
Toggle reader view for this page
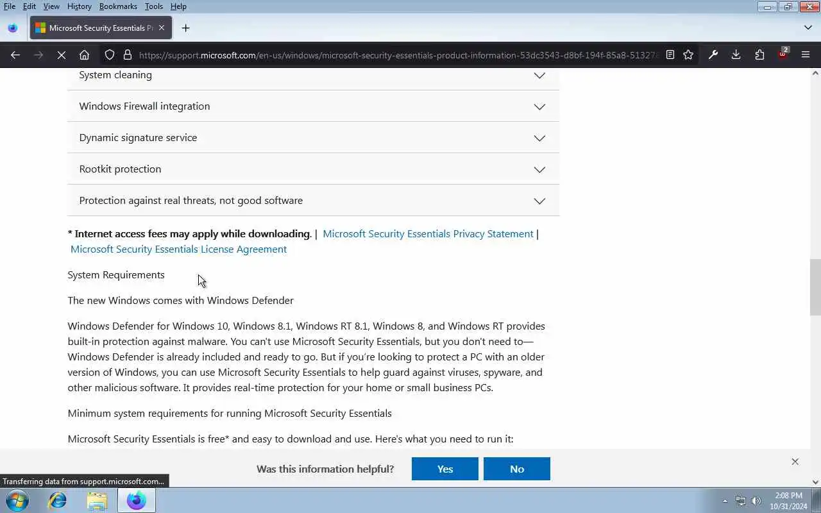pyautogui.click(x=670, y=55)
